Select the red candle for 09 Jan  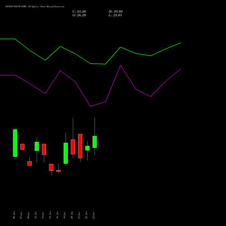pyautogui.click(x=29, y=164)
